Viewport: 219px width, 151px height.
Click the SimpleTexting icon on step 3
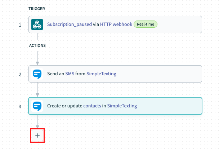pyautogui.click(x=37, y=106)
